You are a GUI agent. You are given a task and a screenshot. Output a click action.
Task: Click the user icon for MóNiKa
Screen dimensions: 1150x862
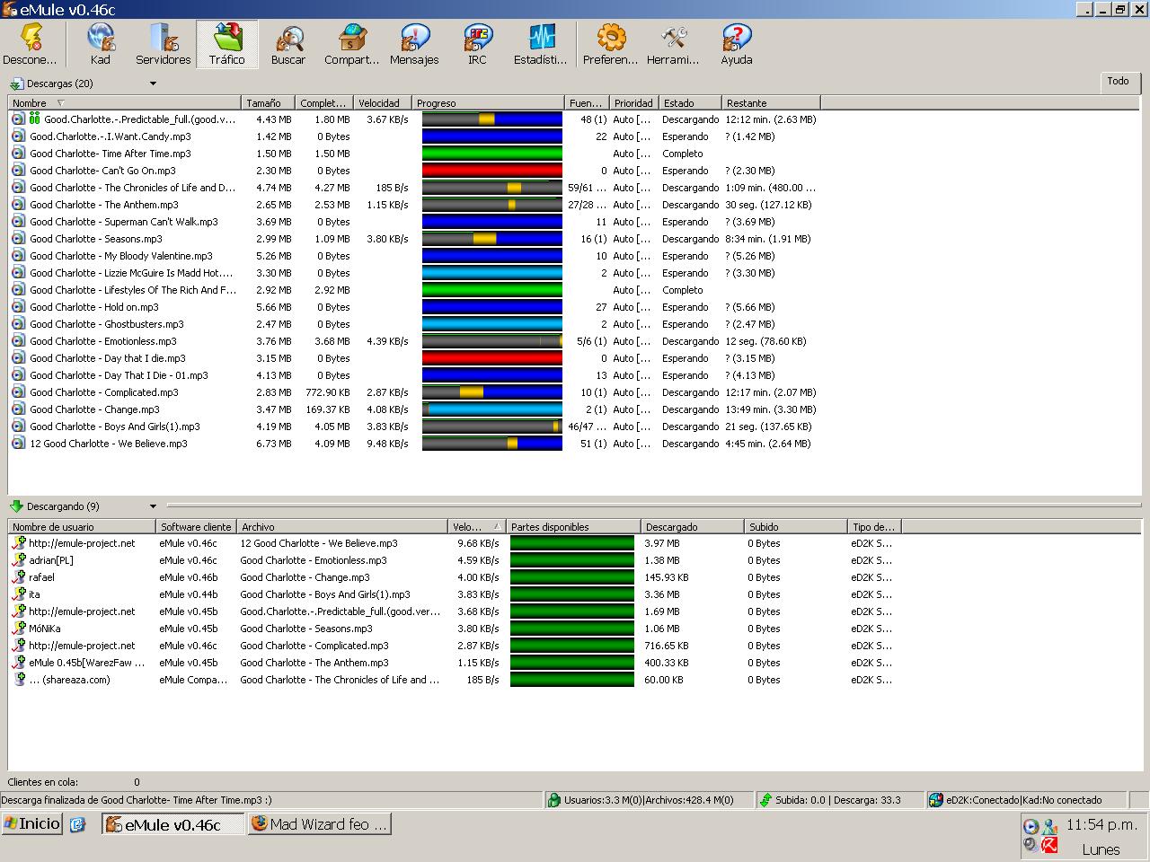(x=19, y=629)
